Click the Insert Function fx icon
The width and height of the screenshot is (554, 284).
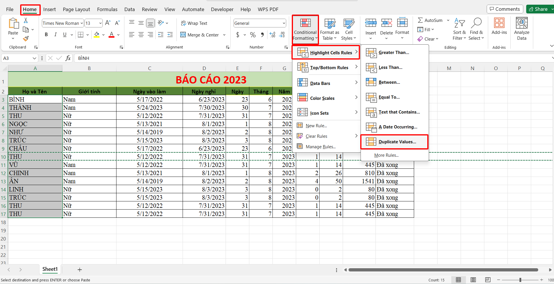tap(68, 58)
